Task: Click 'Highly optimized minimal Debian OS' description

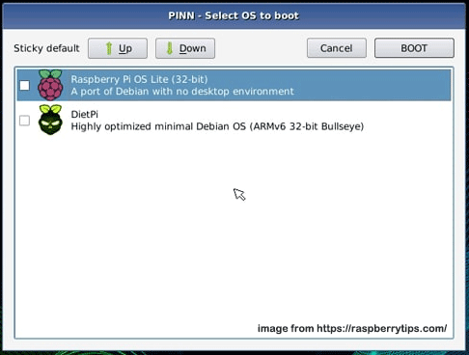Action: [x=217, y=126]
